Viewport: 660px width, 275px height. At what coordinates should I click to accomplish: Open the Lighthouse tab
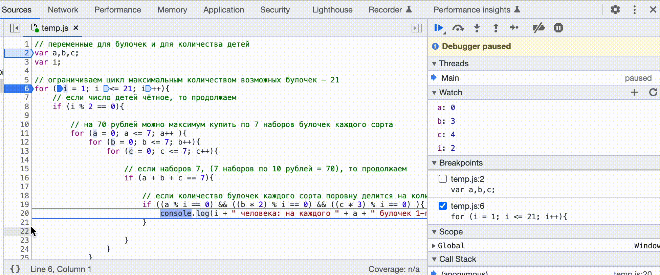tap(332, 10)
